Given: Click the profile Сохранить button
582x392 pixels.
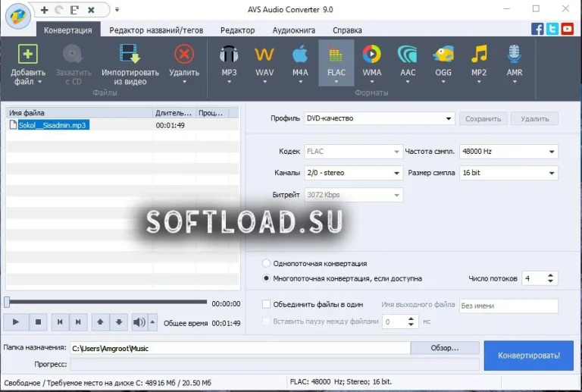Looking at the screenshot, I should click(483, 119).
